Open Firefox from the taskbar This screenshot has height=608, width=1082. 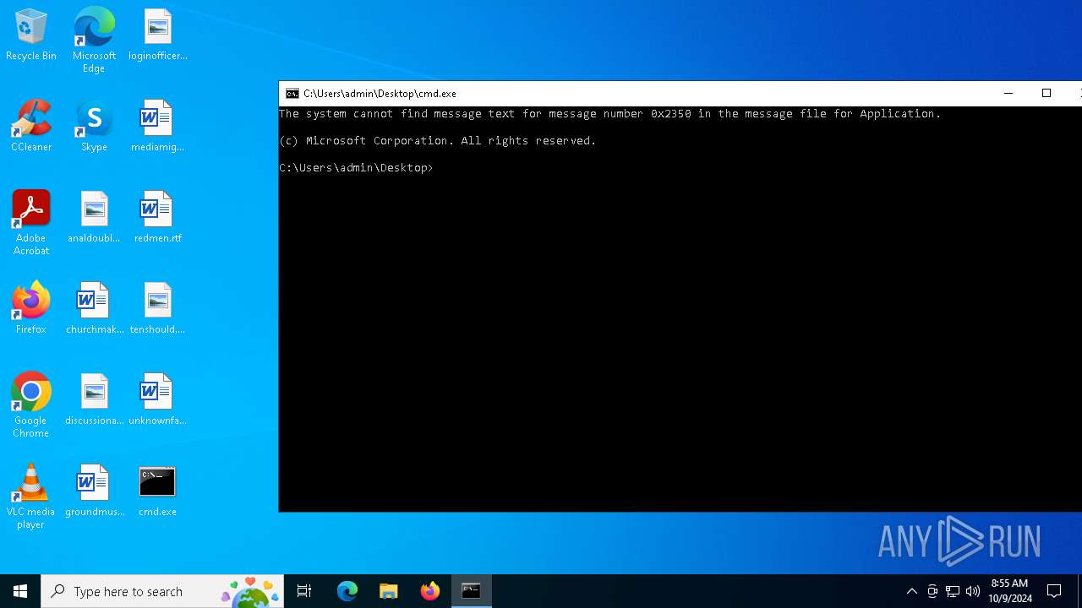pos(429,591)
